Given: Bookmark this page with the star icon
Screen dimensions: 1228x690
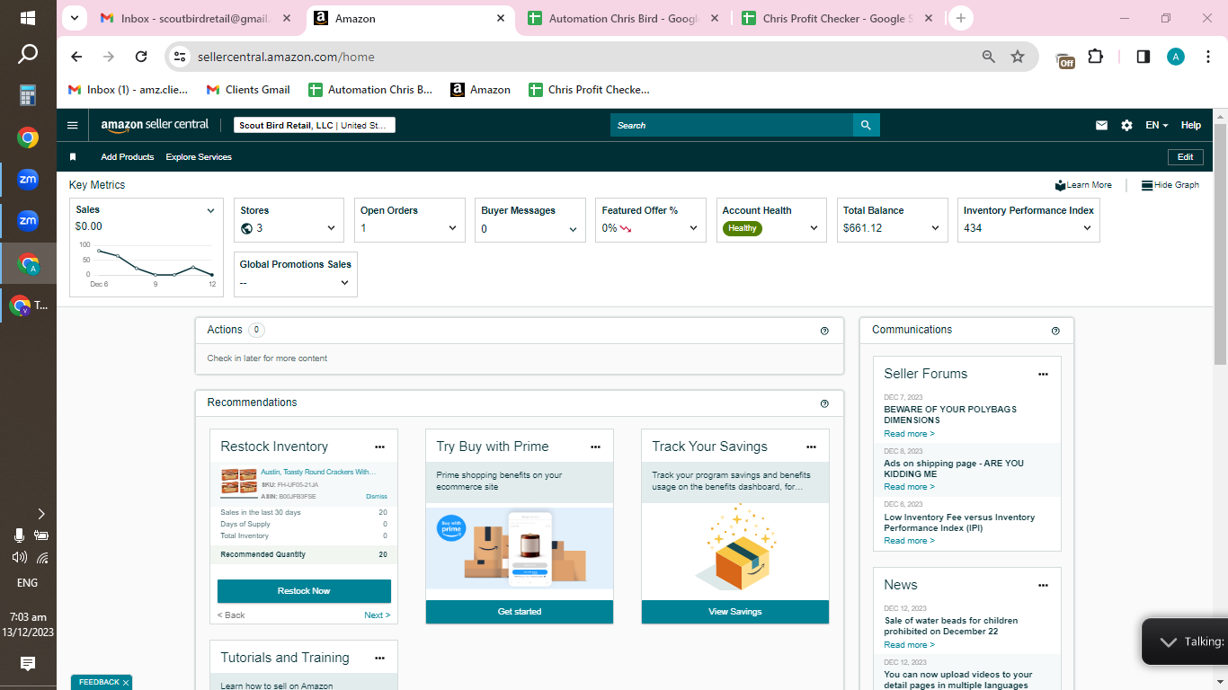Looking at the screenshot, I should pos(1018,57).
